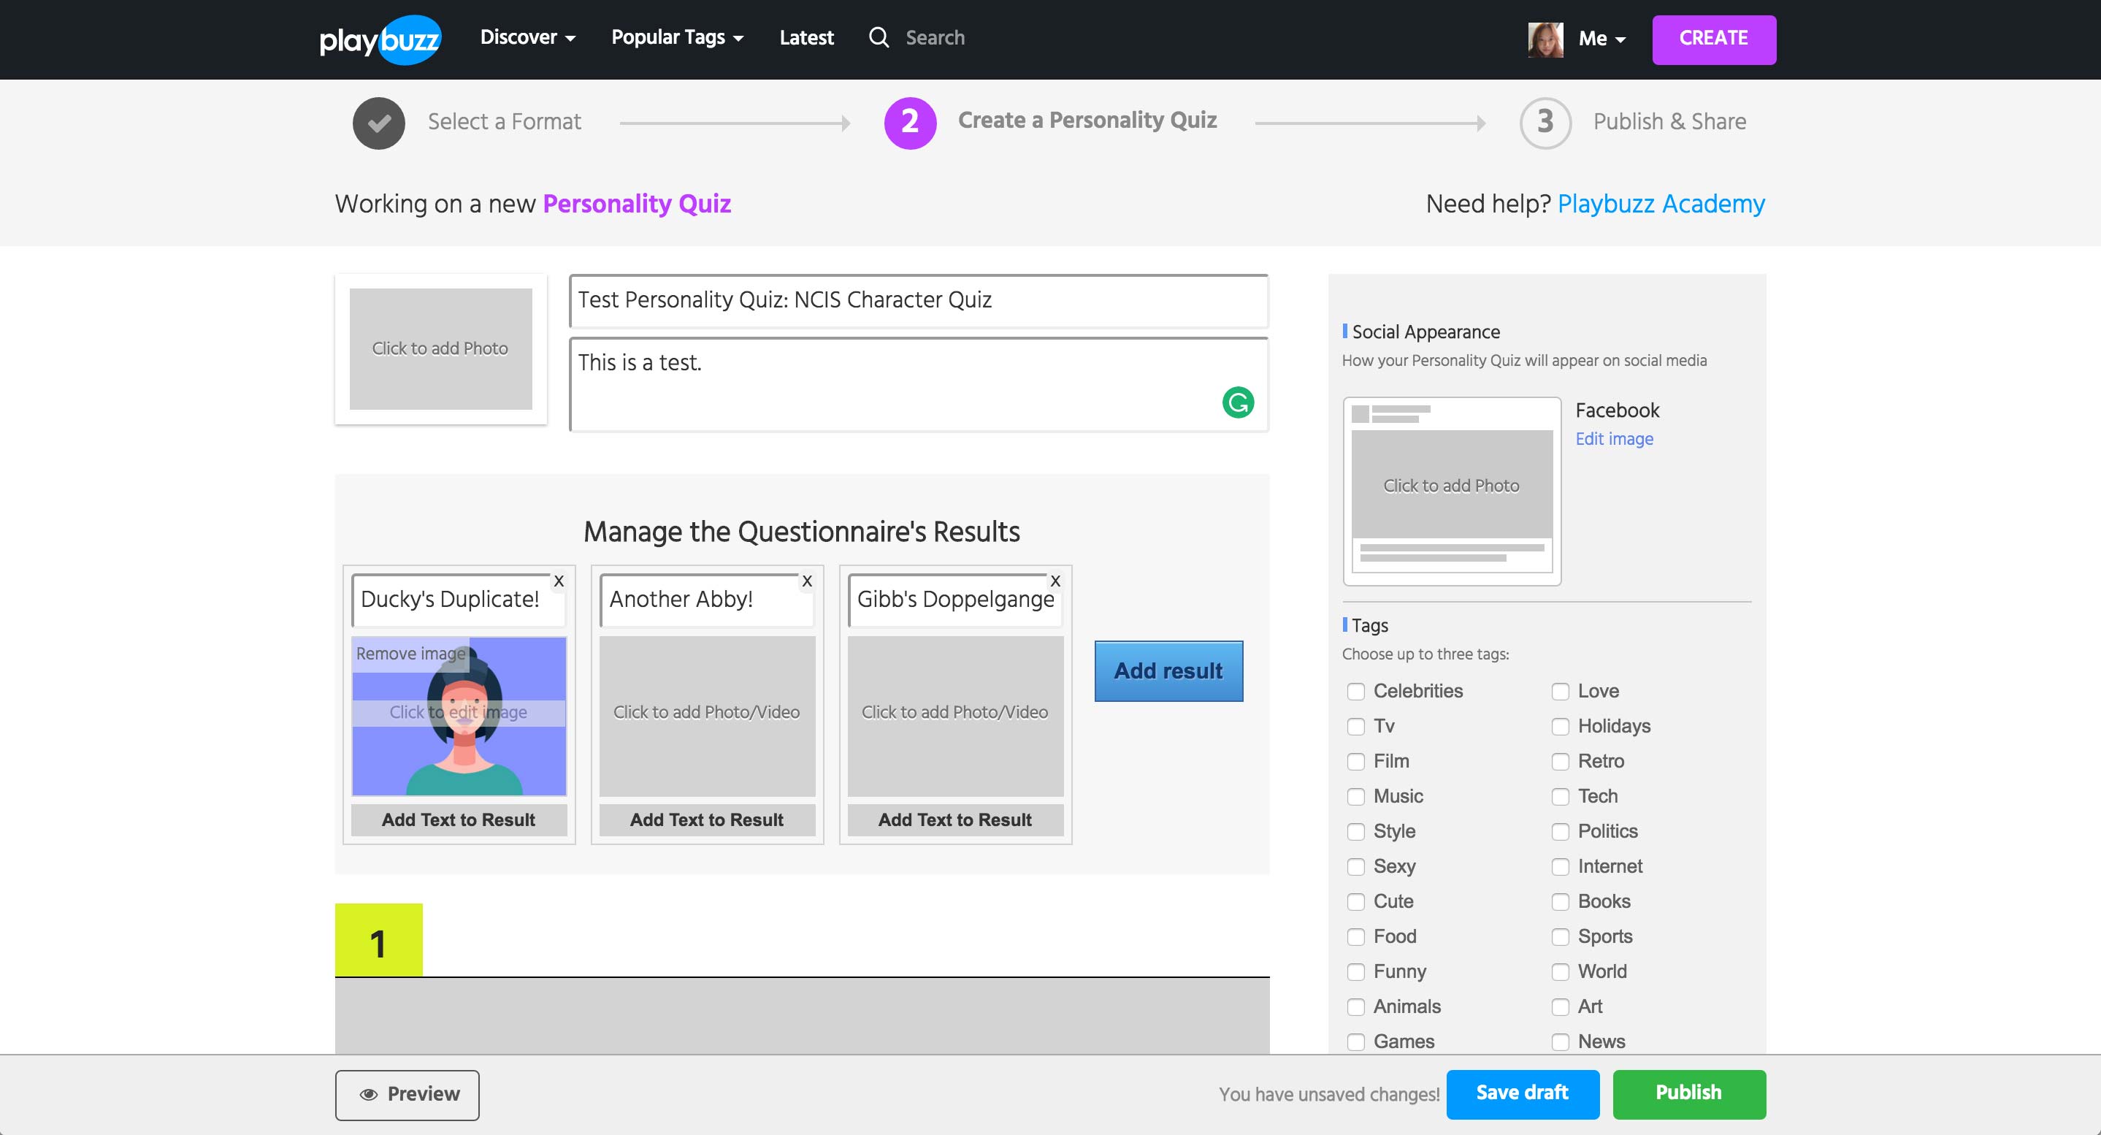The height and width of the screenshot is (1135, 2101).
Task: Open the Me account menu
Action: [x=1601, y=39]
